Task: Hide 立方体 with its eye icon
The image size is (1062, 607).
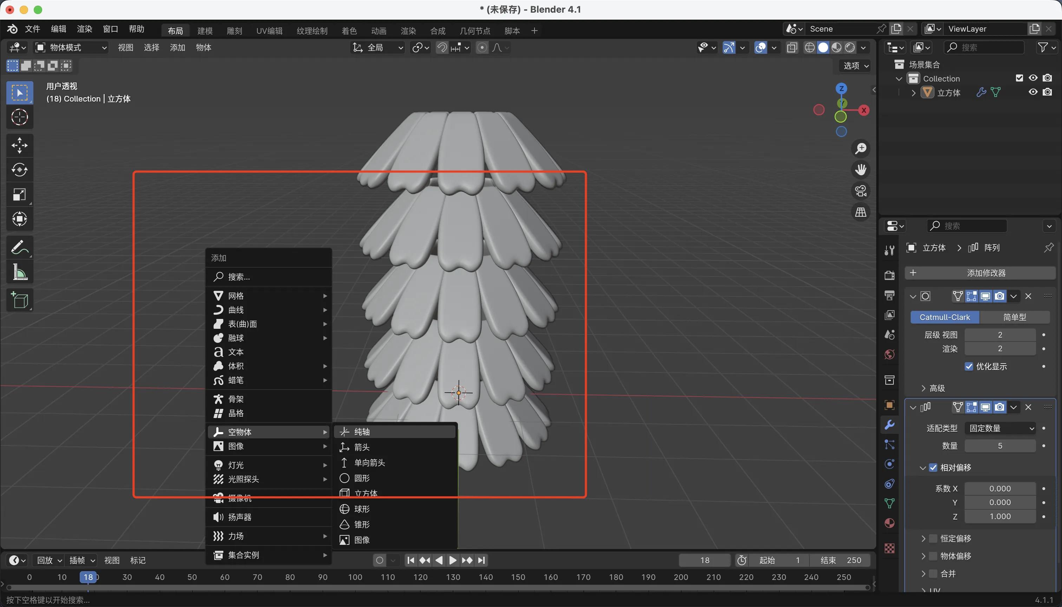Action: point(1033,92)
